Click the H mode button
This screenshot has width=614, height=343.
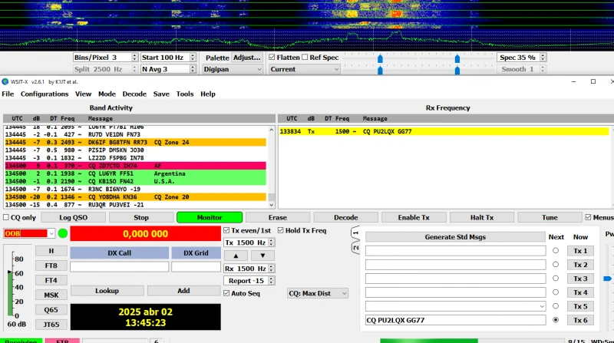pyautogui.click(x=51, y=251)
